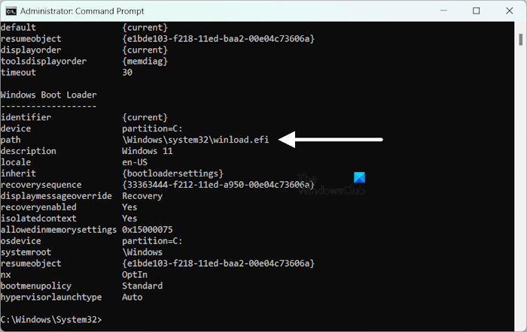Click the {memdiag} toolsdisplayorder value
527x332 pixels.
click(x=147, y=61)
